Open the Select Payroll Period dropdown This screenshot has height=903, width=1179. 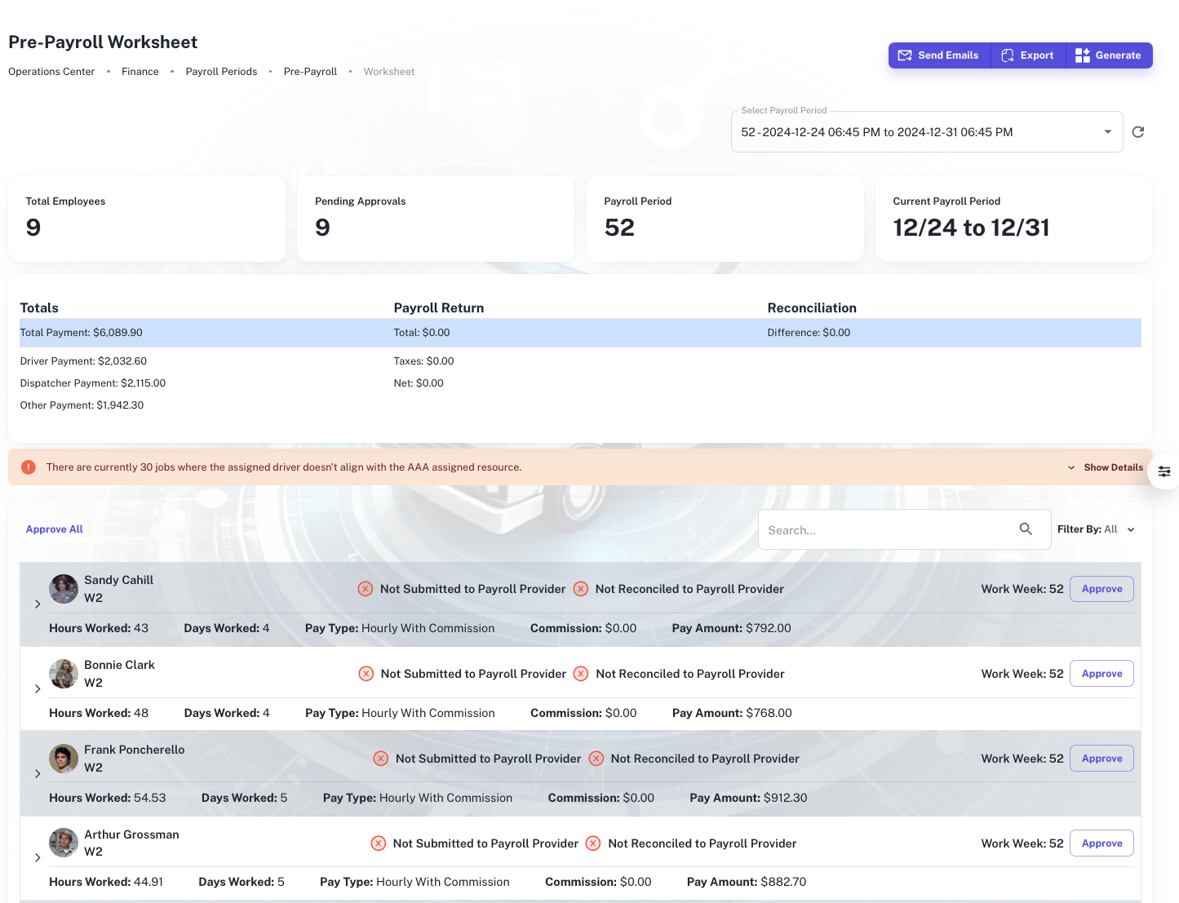[1107, 131]
